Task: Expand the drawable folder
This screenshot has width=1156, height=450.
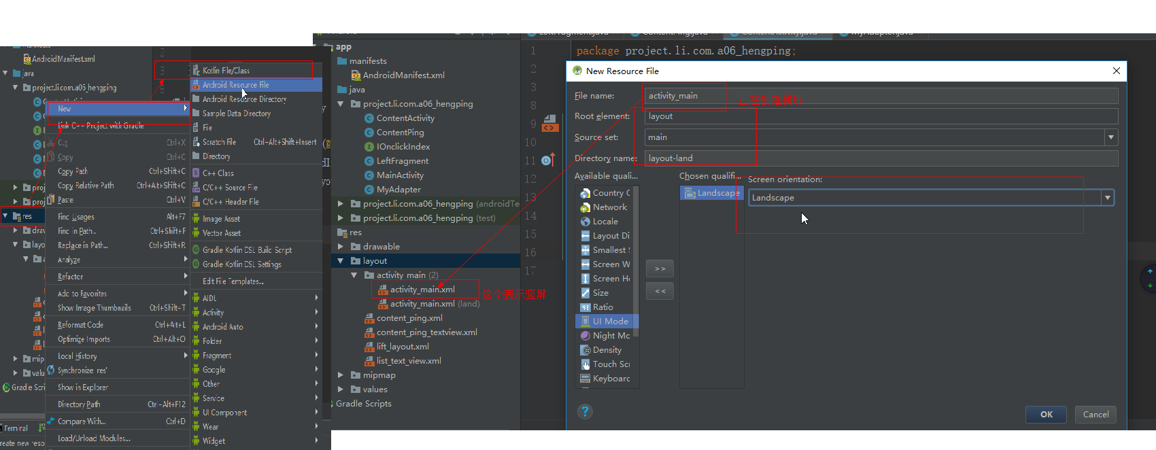Action: (x=341, y=247)
